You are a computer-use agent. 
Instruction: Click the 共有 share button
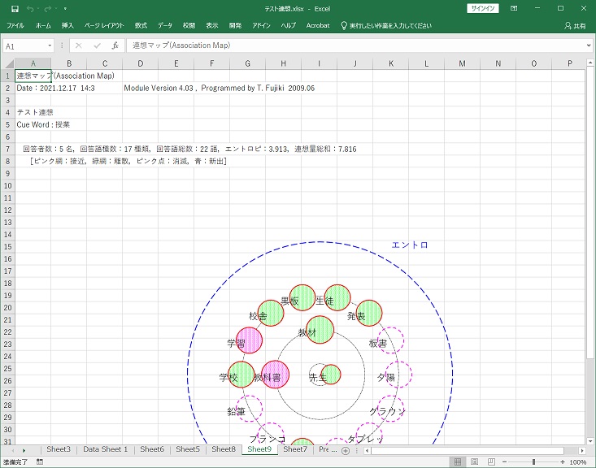575,26
